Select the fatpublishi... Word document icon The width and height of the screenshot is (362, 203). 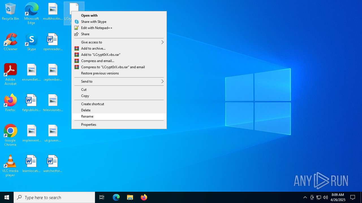[32, 103]
